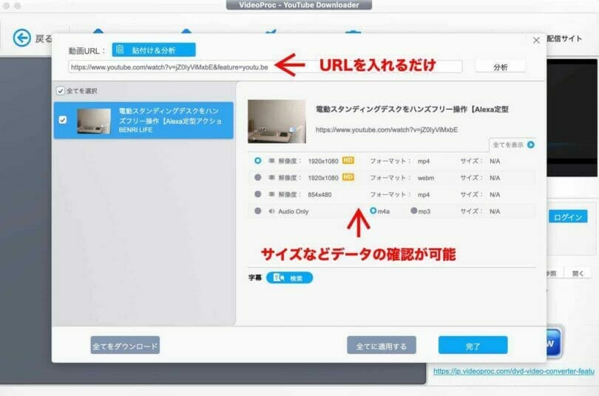Click the HD badge on the mp4 row

coord(348,161)
